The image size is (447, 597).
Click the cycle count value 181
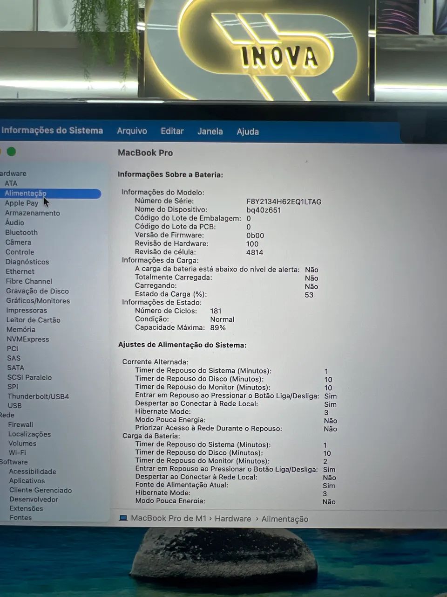216,311
